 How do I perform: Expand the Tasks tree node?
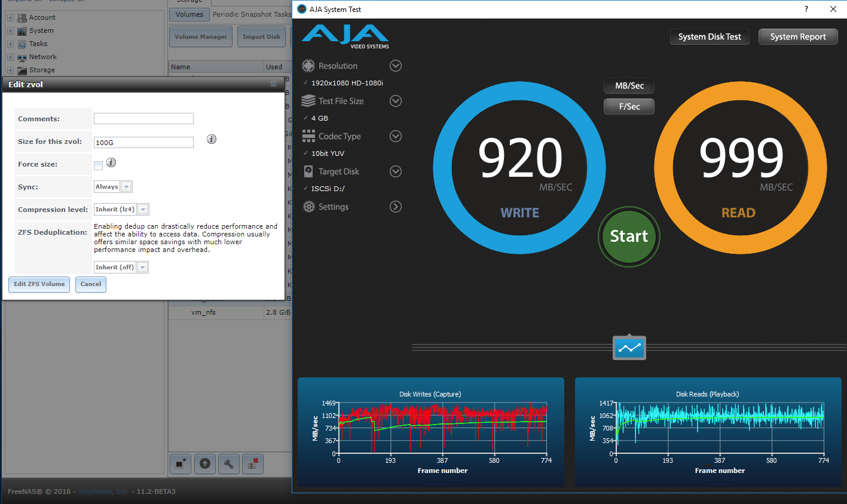(x=10, y=44)
